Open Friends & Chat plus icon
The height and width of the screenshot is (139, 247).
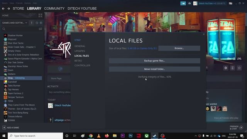(241, 127)
